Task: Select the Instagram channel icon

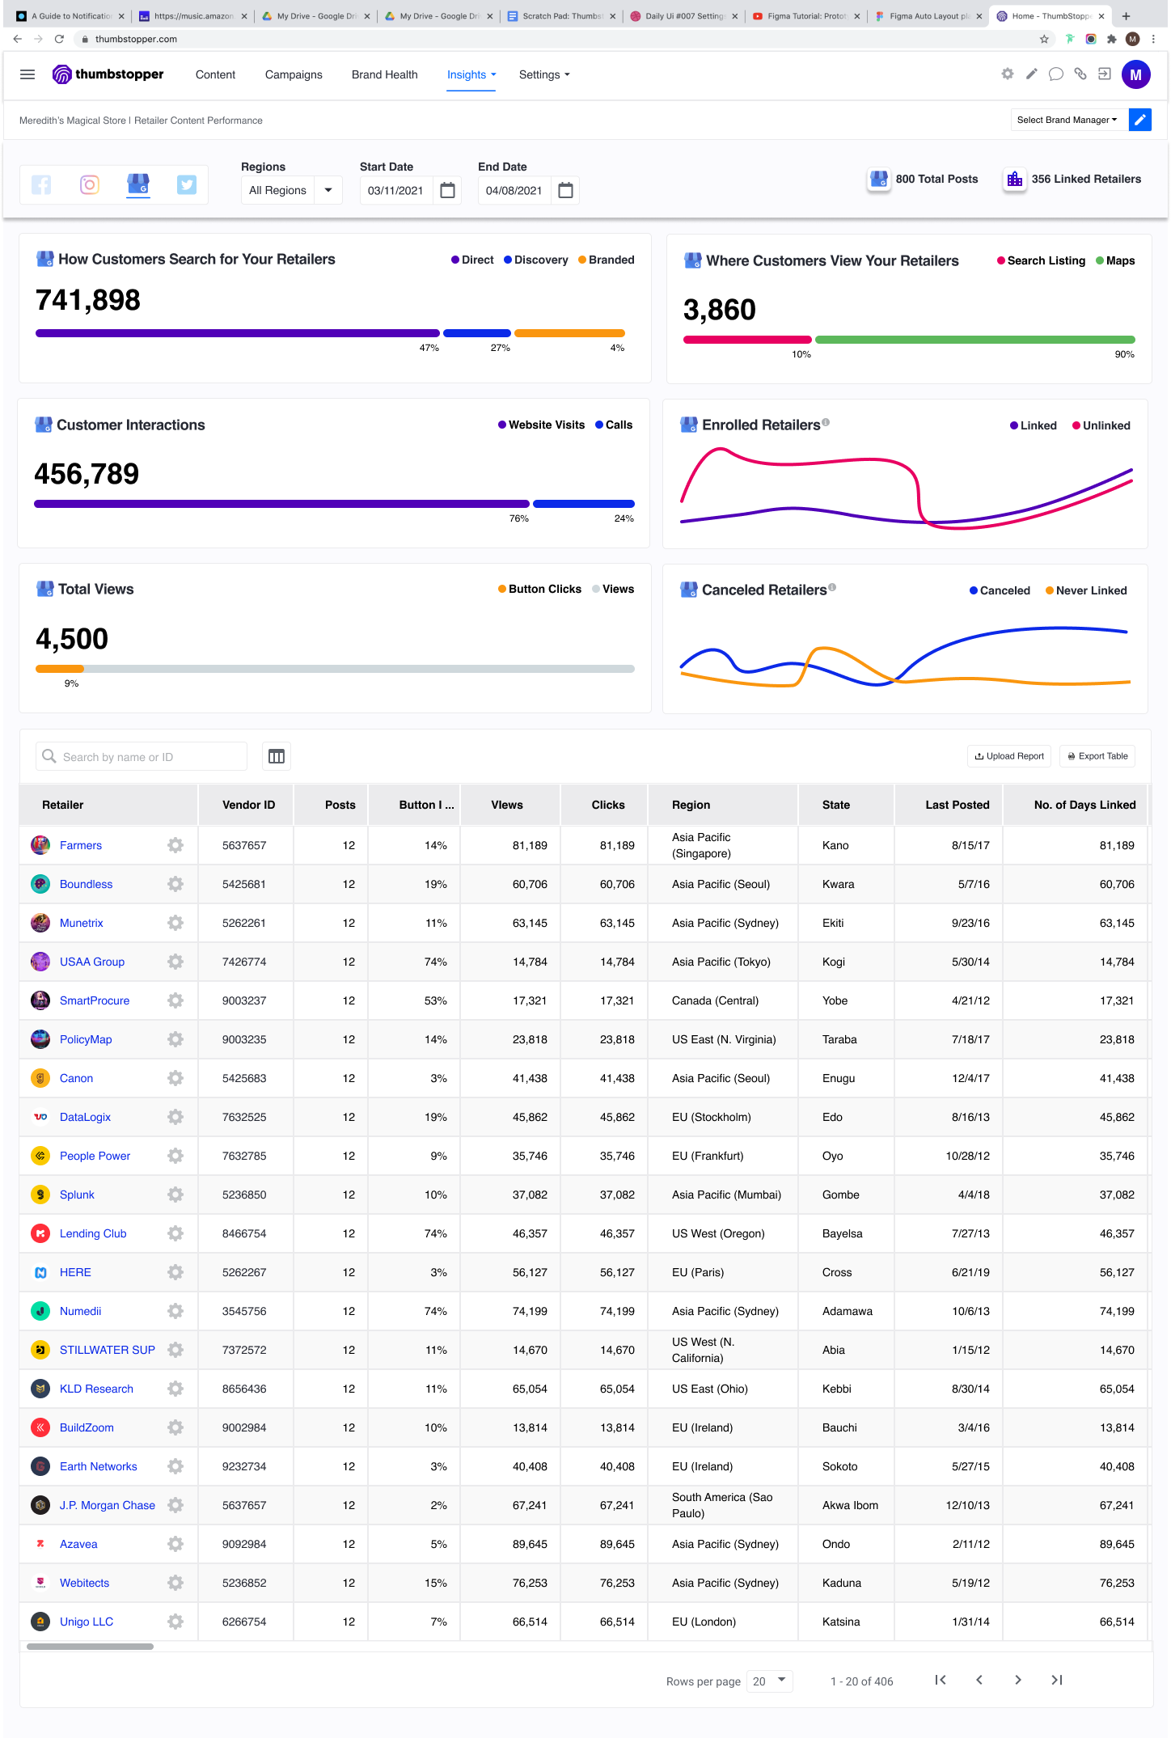Action: coord(90,184)
